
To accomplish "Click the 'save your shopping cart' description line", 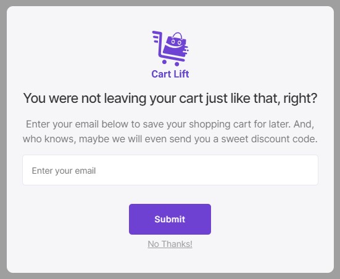I will [170, 124].
